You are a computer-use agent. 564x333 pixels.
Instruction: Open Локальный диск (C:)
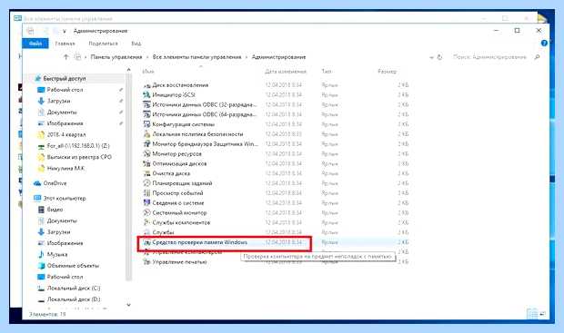click(x=74, y=288)
